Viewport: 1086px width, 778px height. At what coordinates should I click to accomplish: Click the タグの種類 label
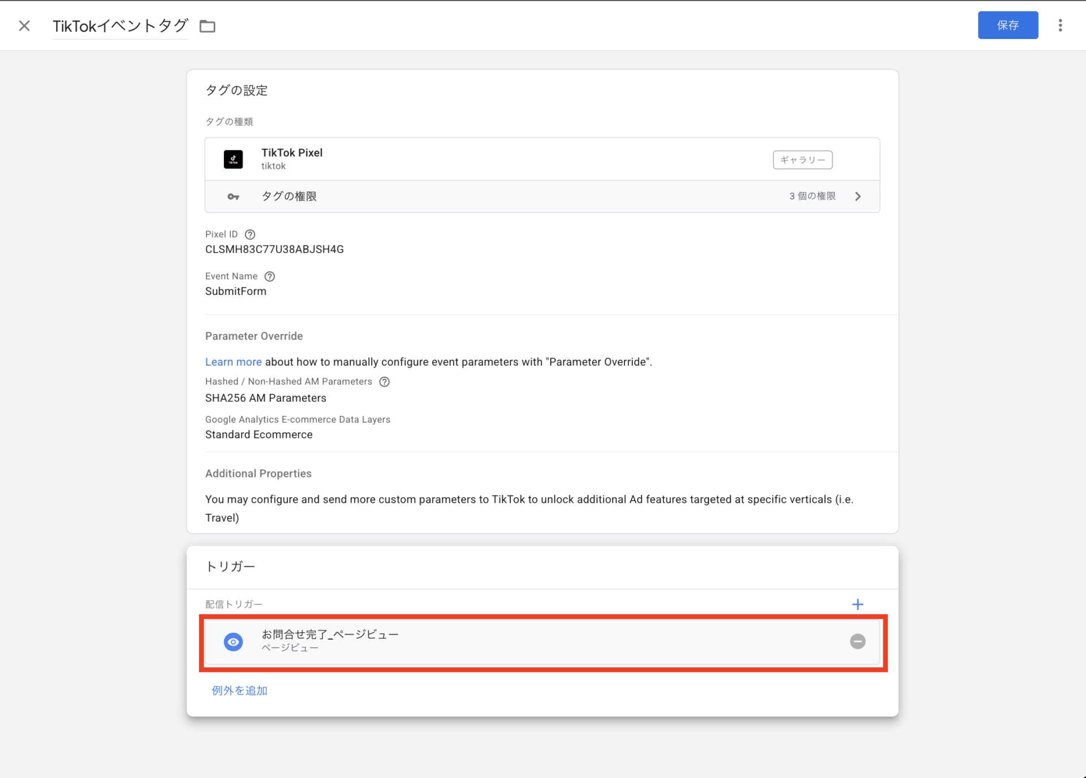coord(229,121)
